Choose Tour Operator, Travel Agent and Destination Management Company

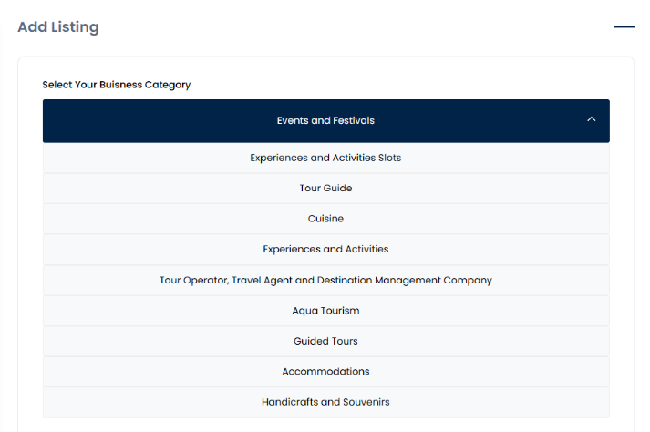tap(325, 280)
